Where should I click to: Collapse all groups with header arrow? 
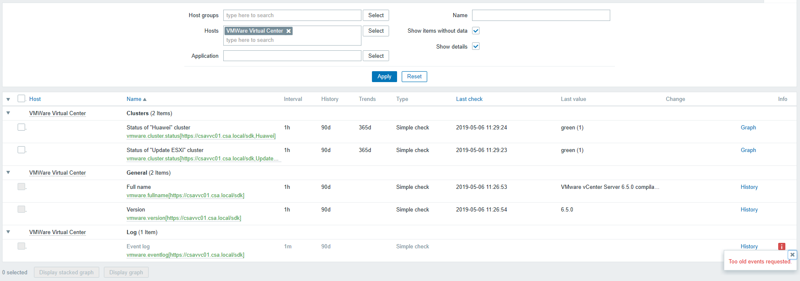click(x=8, y=99)
